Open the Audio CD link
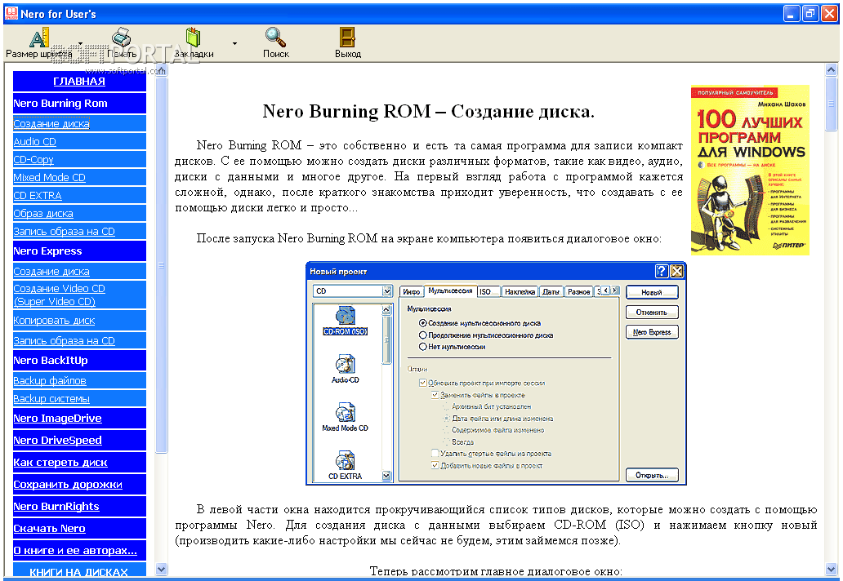 (34, 142)
